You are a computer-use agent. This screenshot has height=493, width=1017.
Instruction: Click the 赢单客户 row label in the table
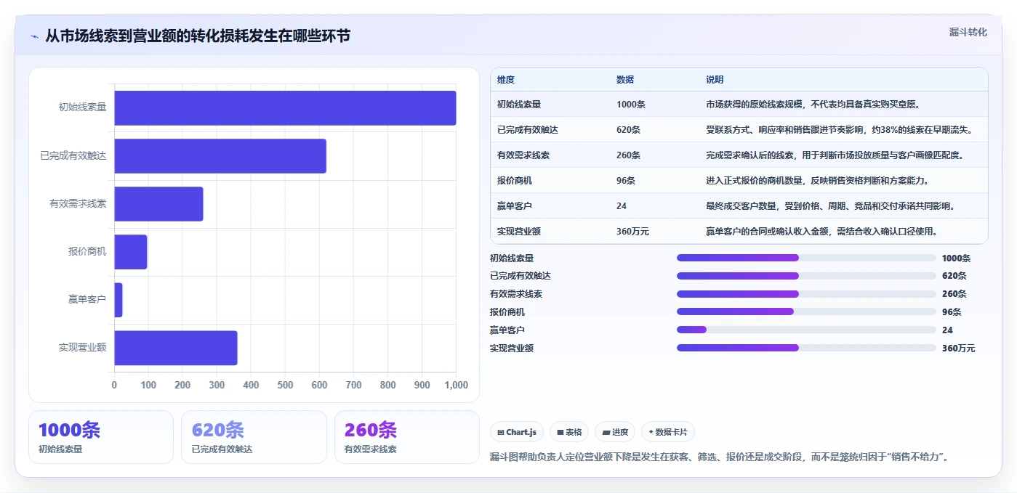tap(515, 206)
